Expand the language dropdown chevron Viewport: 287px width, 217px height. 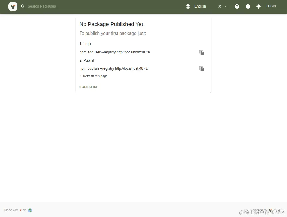[226, 6]
